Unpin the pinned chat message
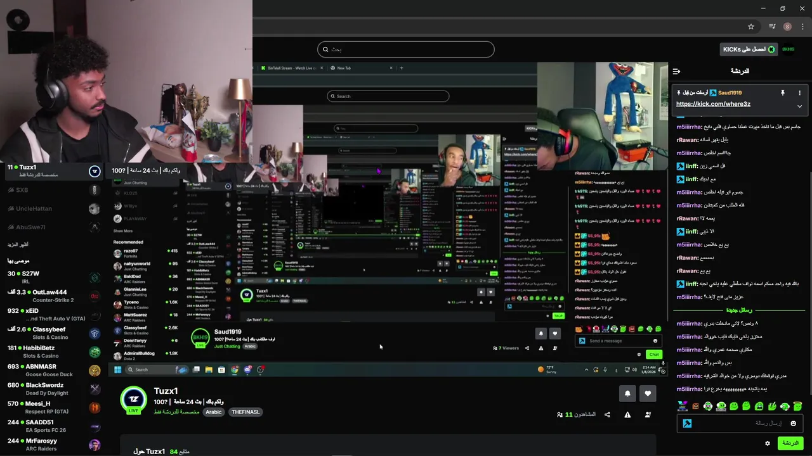812x456 pixels. coord(783,92)
